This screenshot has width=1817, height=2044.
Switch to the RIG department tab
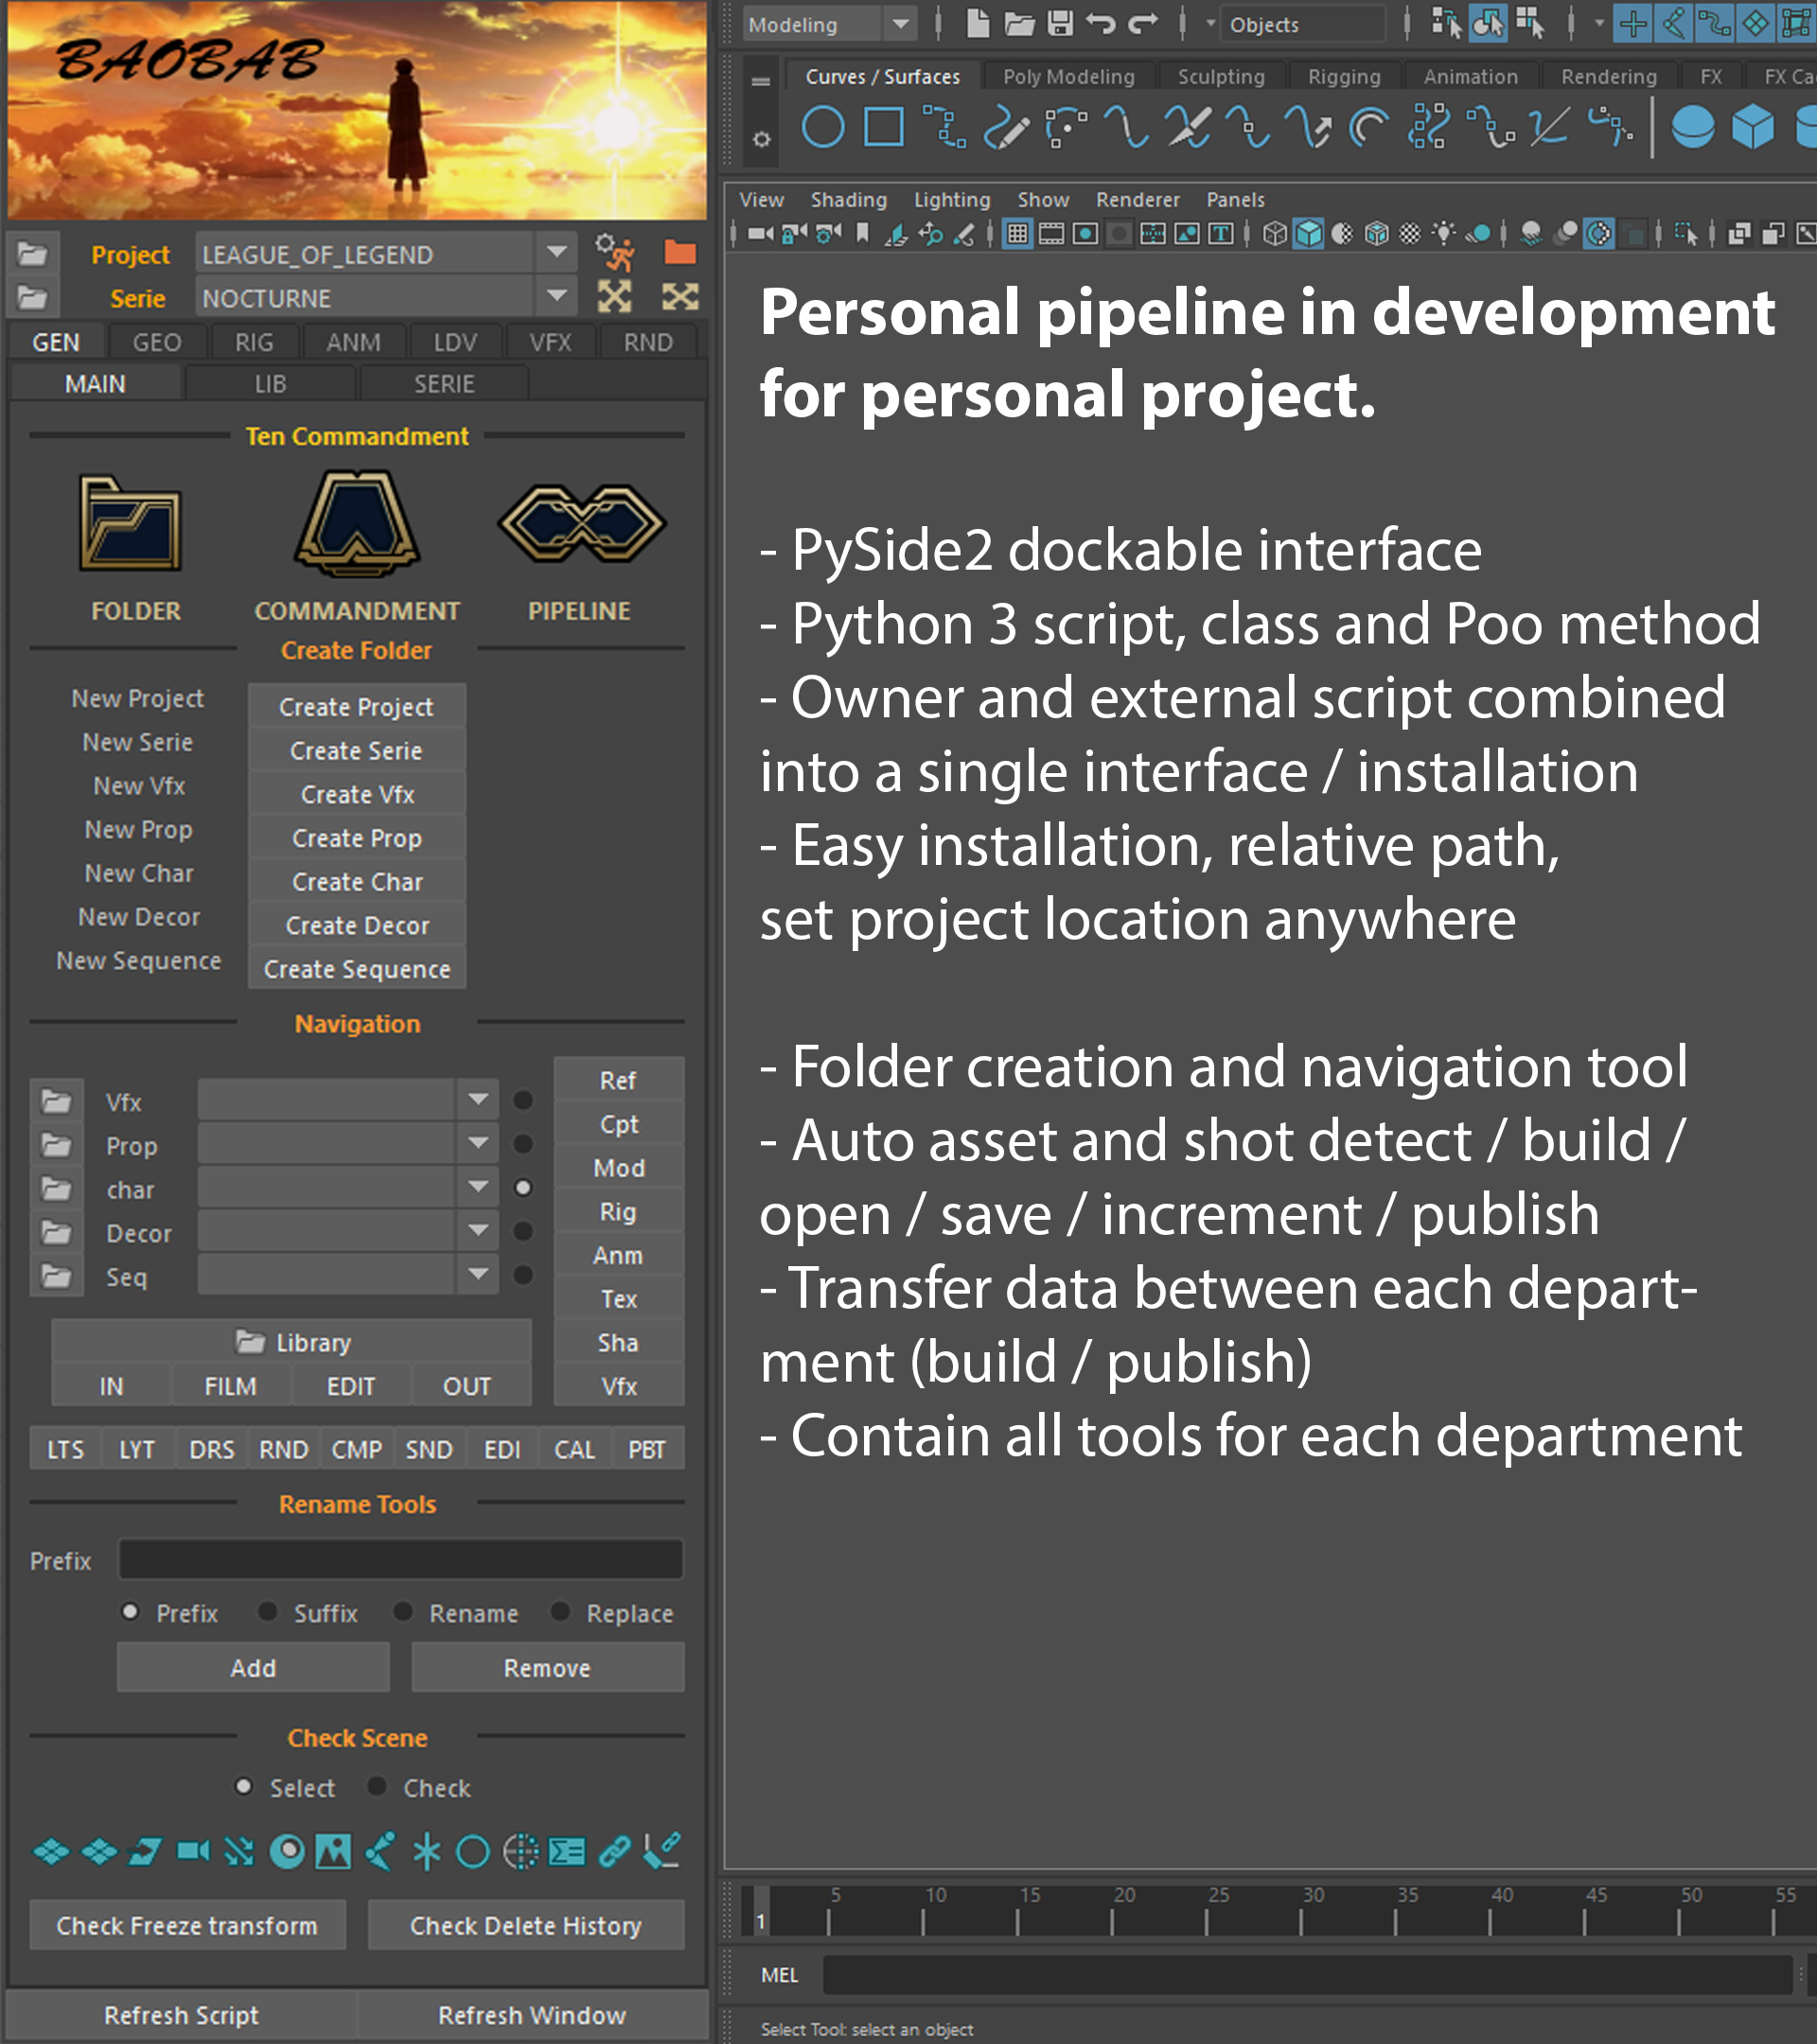254,342
